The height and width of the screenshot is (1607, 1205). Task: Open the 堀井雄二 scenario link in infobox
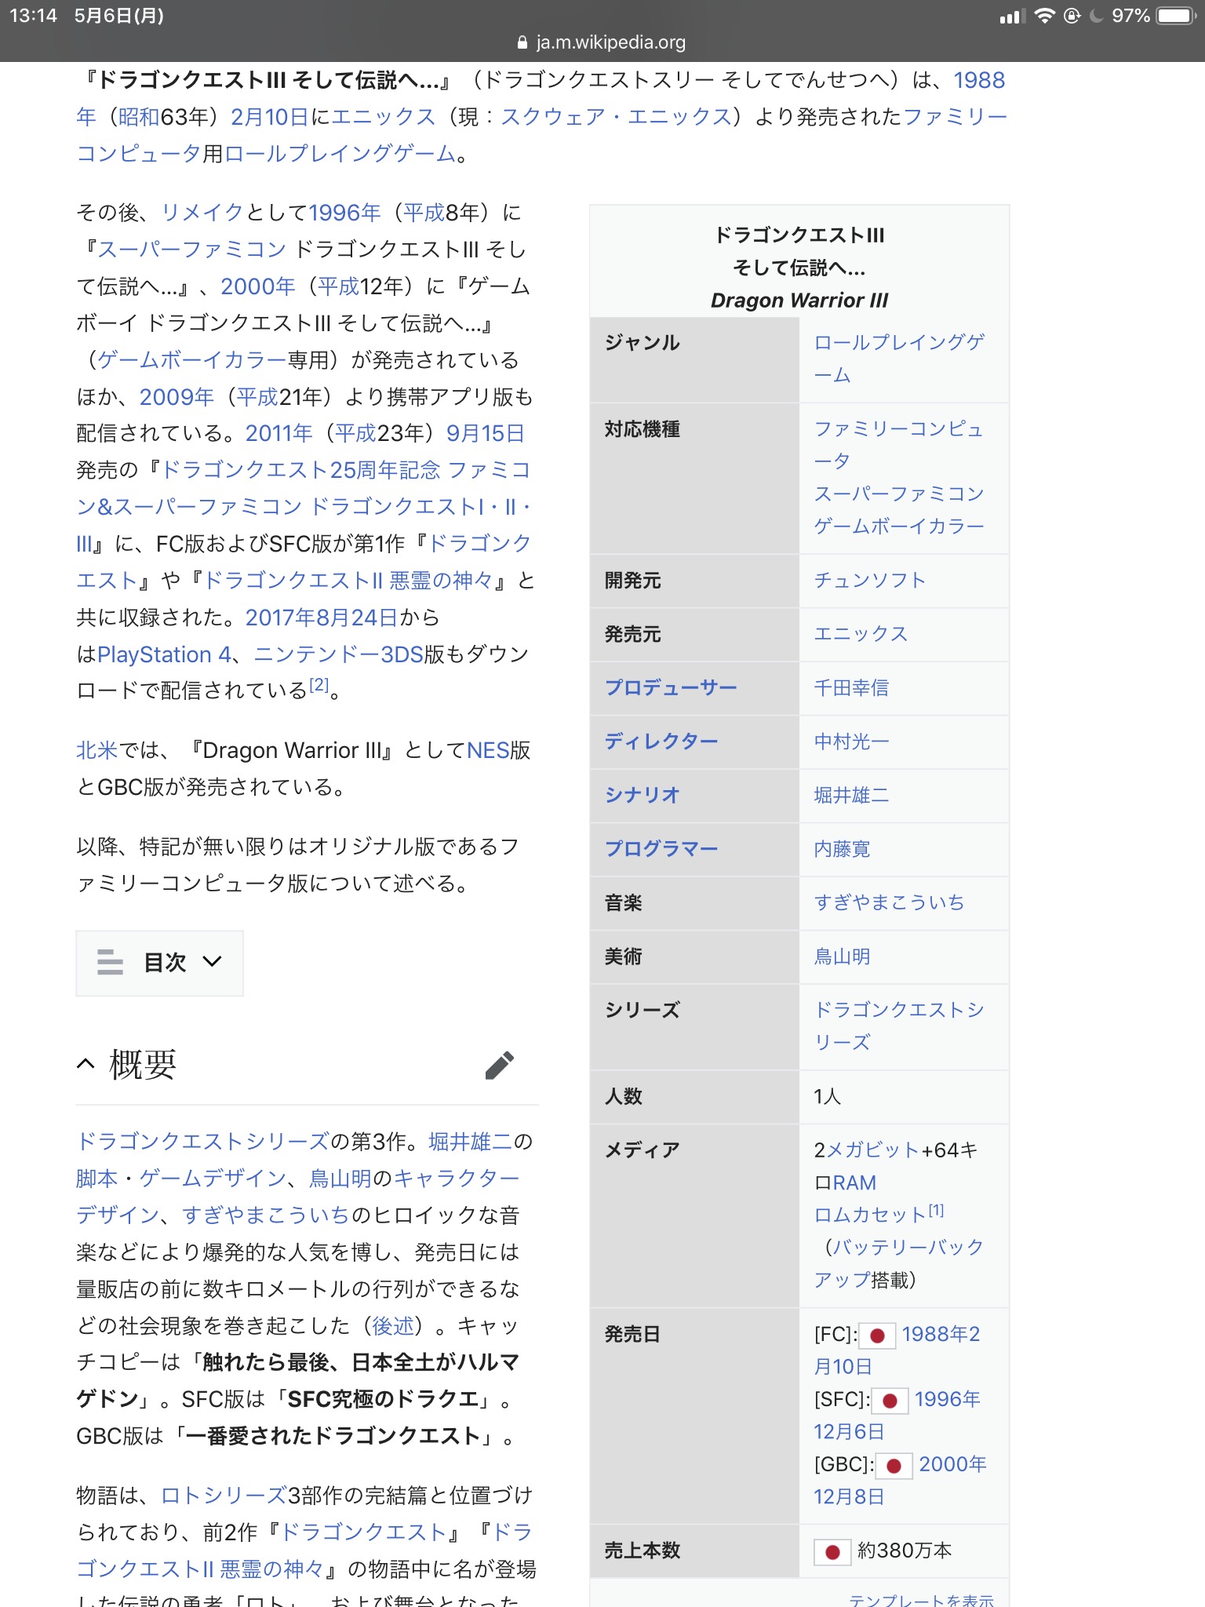point(851,795)
